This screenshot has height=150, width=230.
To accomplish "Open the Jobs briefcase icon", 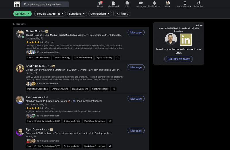I will [x=127, y=3].
